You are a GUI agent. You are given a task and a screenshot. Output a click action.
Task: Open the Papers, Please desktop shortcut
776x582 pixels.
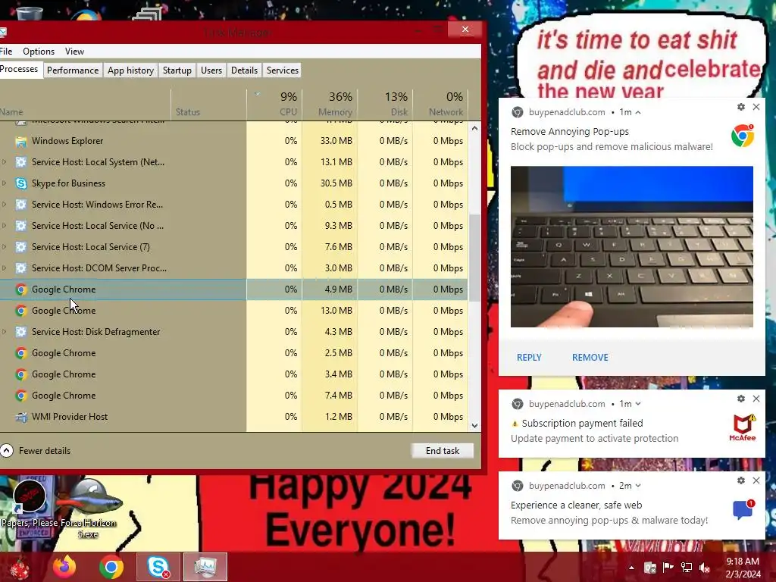(29, 503)
